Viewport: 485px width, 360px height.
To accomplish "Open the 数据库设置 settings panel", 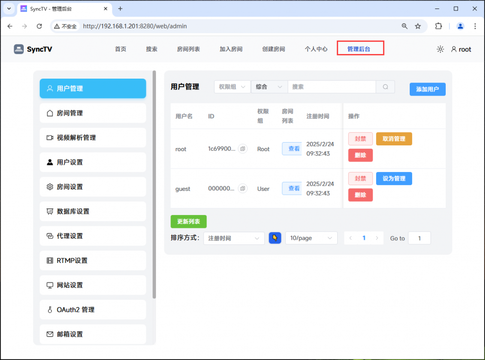I will click(93, 211).
